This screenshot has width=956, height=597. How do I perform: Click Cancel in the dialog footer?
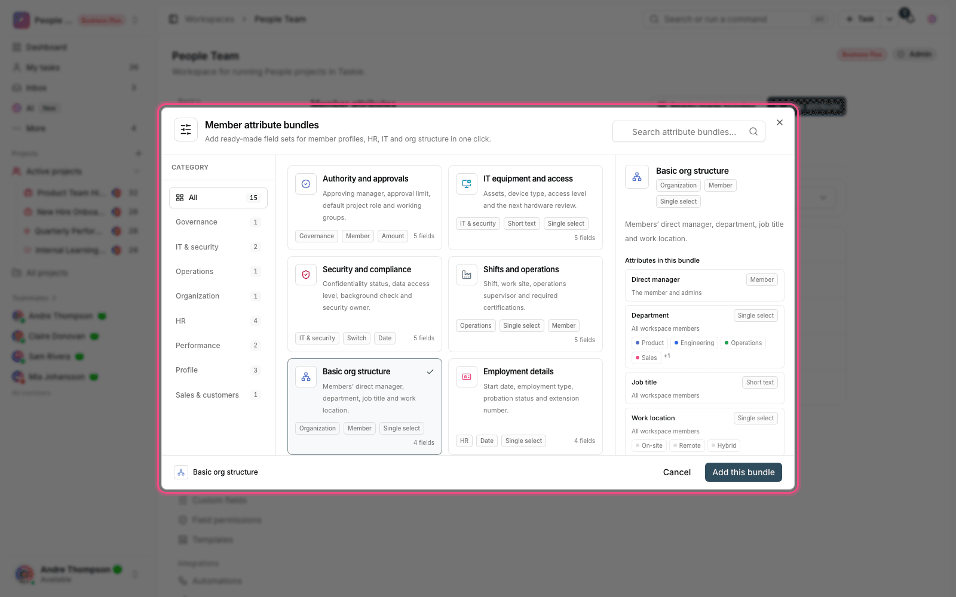(x=677, y=472)
